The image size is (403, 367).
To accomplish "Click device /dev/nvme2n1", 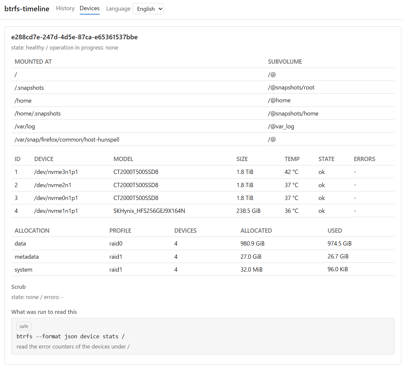I will [53, 185].
